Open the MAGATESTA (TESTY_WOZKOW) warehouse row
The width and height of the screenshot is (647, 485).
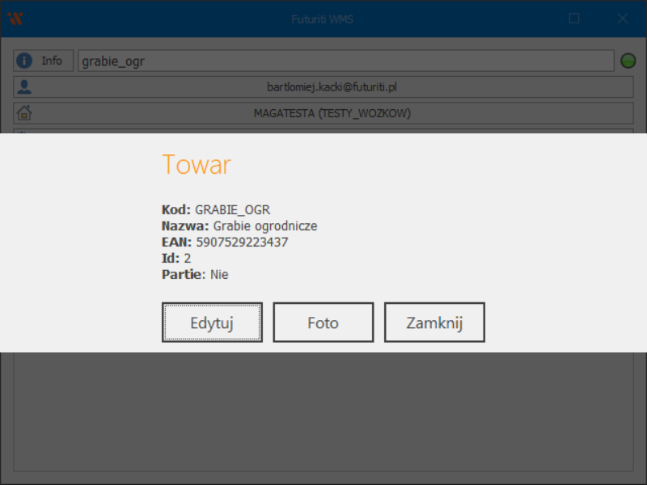click(332, 113)
